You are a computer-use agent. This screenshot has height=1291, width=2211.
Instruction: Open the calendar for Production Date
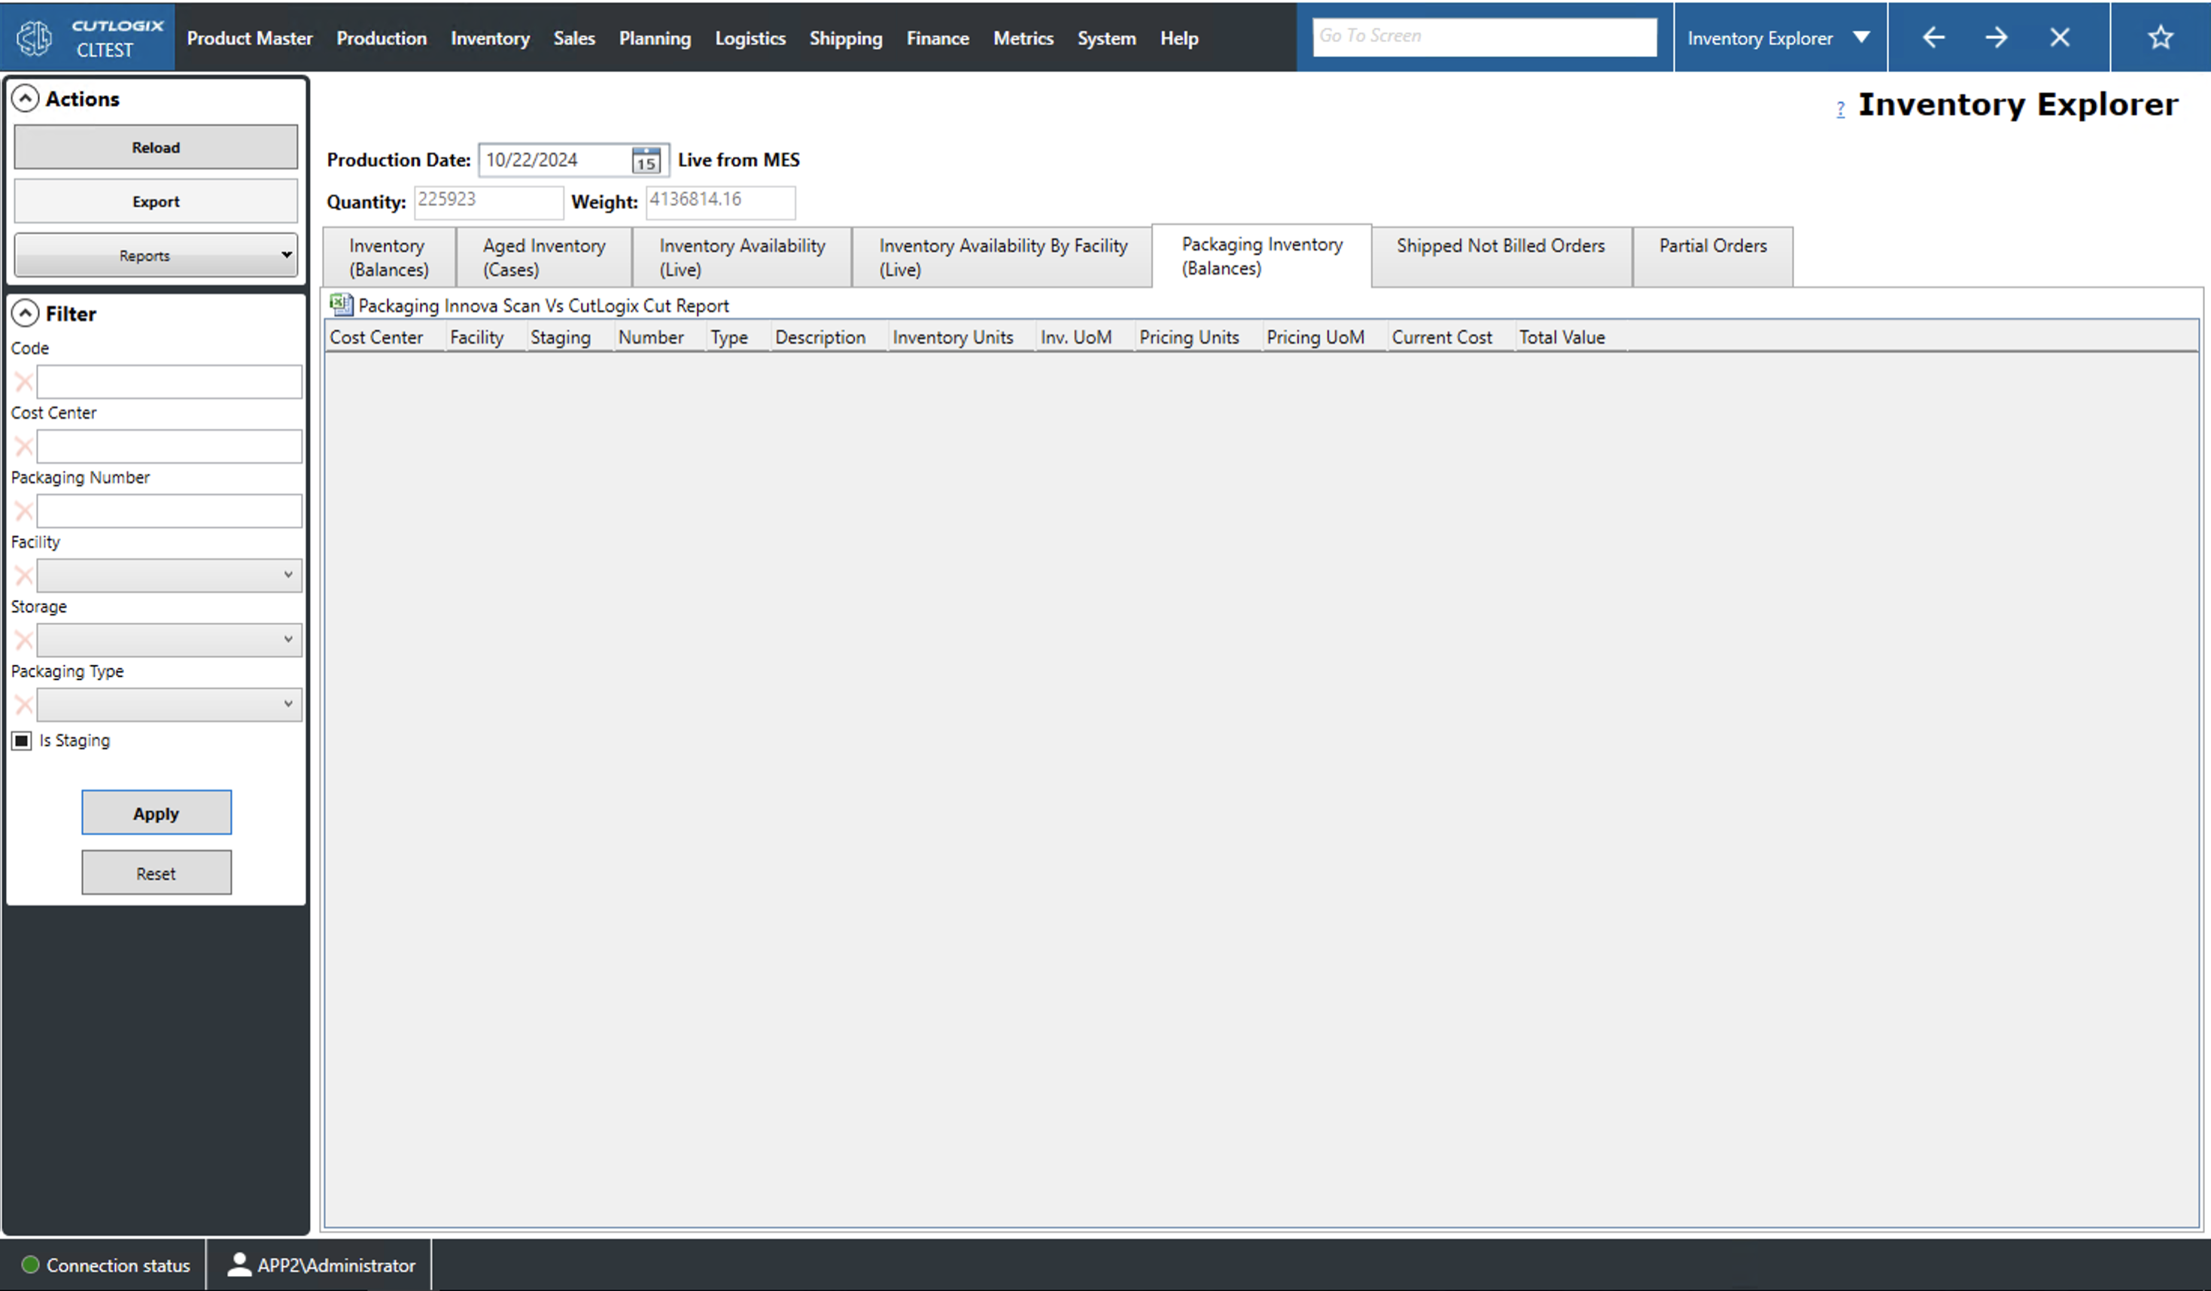646,159
